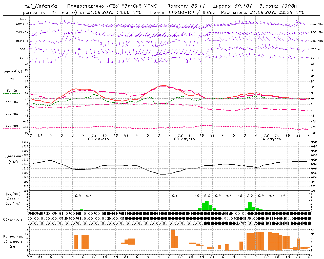The width and height of the screenshot is (324, 259).
Task: Click the (км) unit label
Action: pos(13,246)
